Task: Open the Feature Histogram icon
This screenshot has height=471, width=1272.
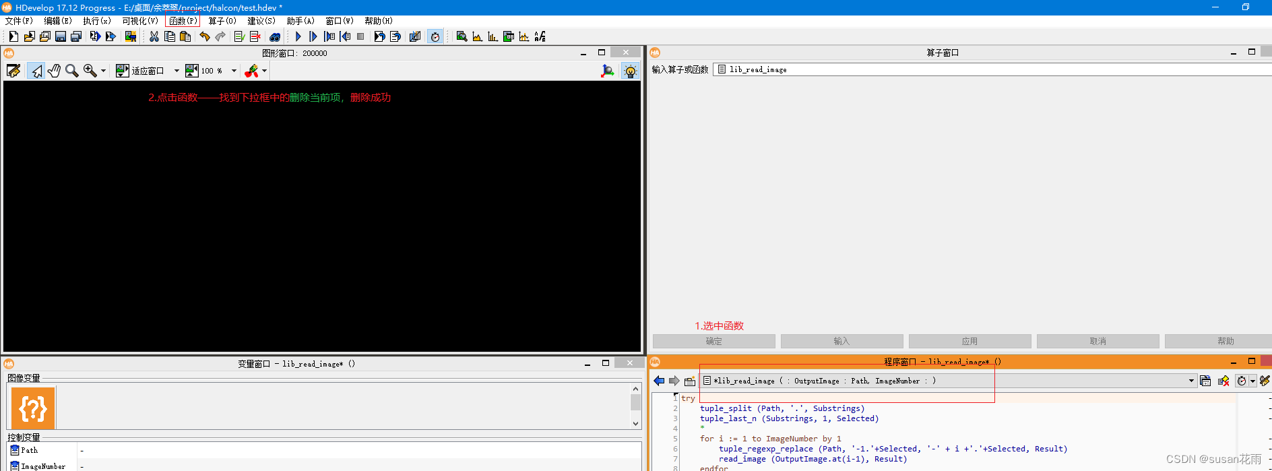Action: [492, 36]
